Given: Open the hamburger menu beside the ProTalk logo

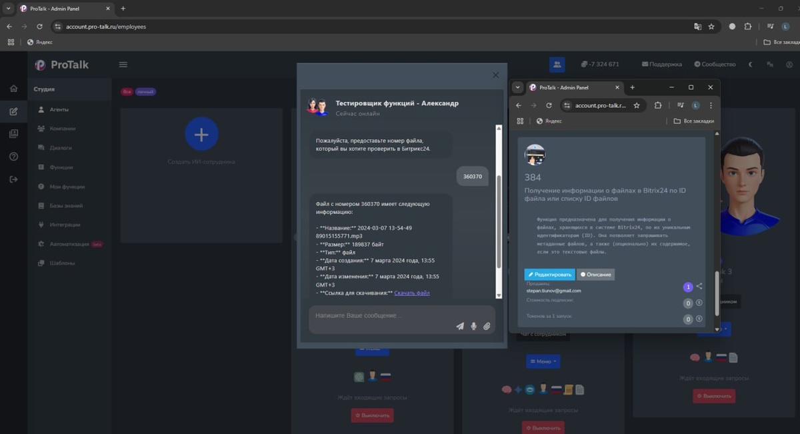Looking at the screenshot, I should pos(123,65).
